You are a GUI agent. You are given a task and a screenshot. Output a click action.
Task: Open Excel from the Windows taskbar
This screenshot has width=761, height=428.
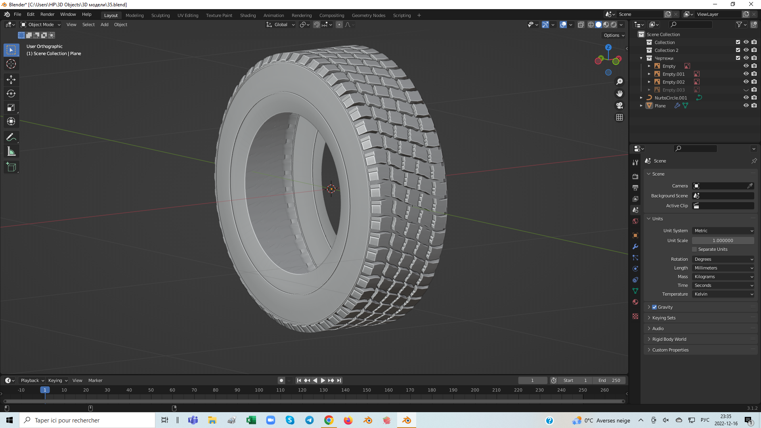[x=251, y=420]
